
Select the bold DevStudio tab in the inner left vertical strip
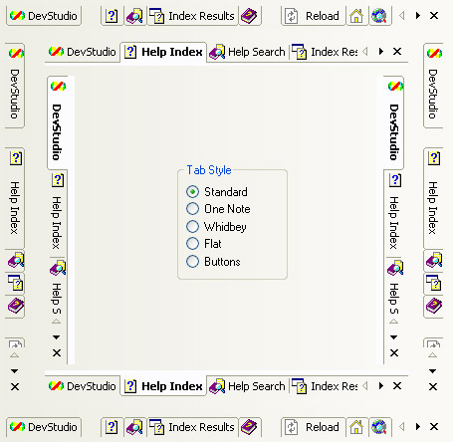tap(58, 122)
